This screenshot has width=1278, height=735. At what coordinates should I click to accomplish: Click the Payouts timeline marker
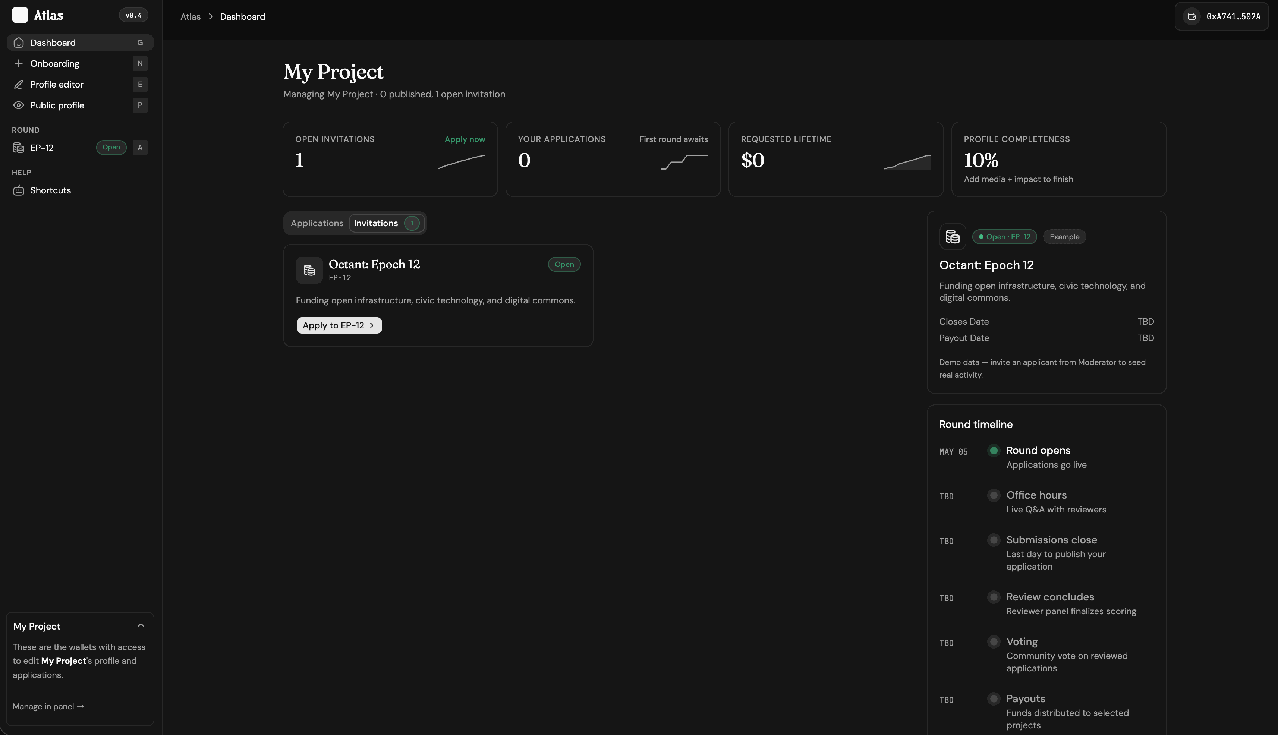pos(993,699)
